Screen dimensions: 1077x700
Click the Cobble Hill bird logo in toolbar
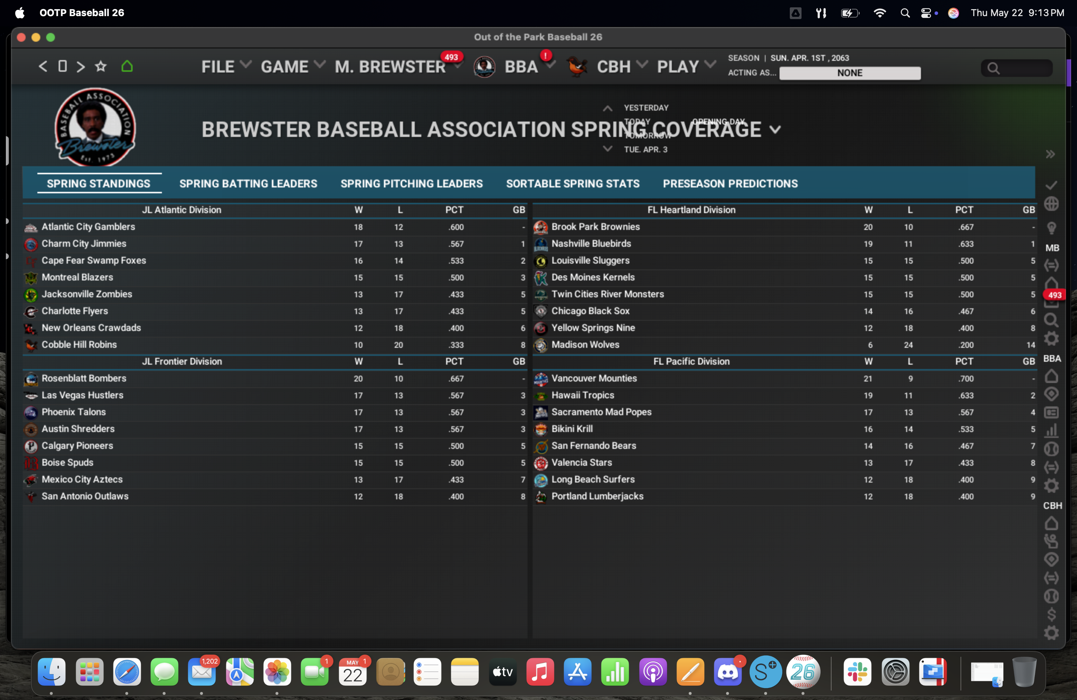coord(577,67)
